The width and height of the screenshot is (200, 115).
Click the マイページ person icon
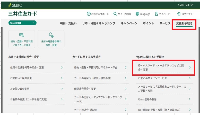[x=156, y=14]
